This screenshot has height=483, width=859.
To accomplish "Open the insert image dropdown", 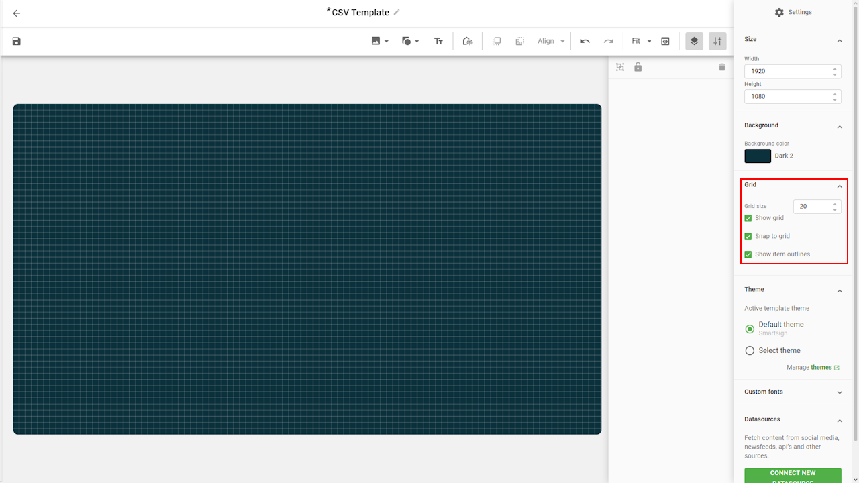I will pos(380,42).
